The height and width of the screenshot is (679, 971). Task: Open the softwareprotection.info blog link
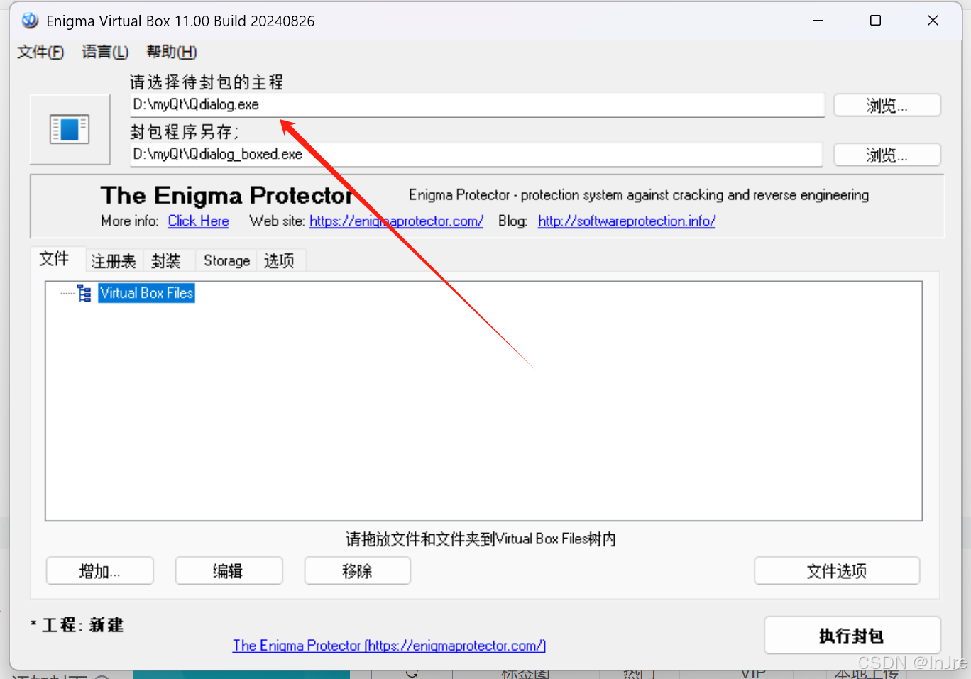(626, 221)
